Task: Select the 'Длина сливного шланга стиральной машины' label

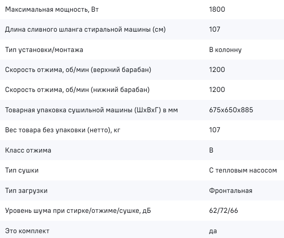Action: 86,29
